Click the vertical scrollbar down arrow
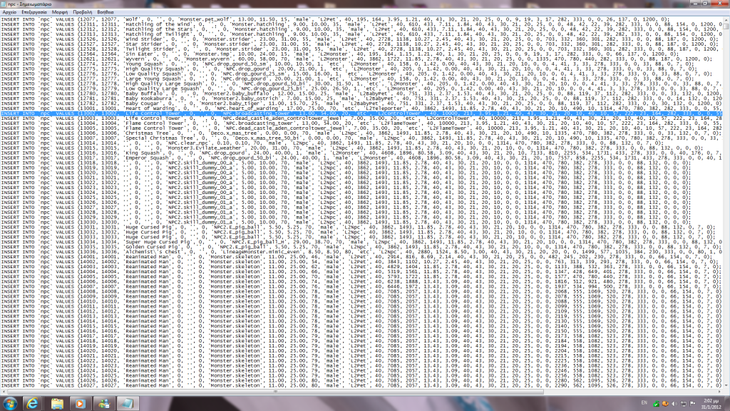This screenshot has width=730, height=411. click(726, 387)
